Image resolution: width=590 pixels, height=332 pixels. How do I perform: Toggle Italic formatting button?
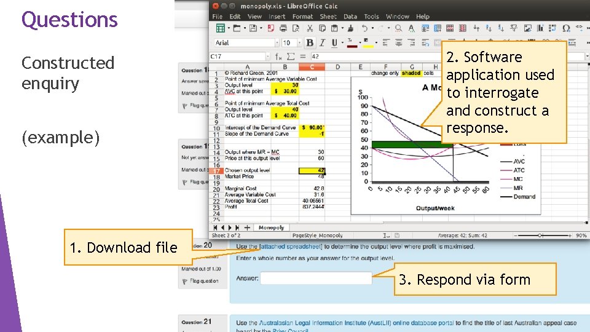pos(322,43)
